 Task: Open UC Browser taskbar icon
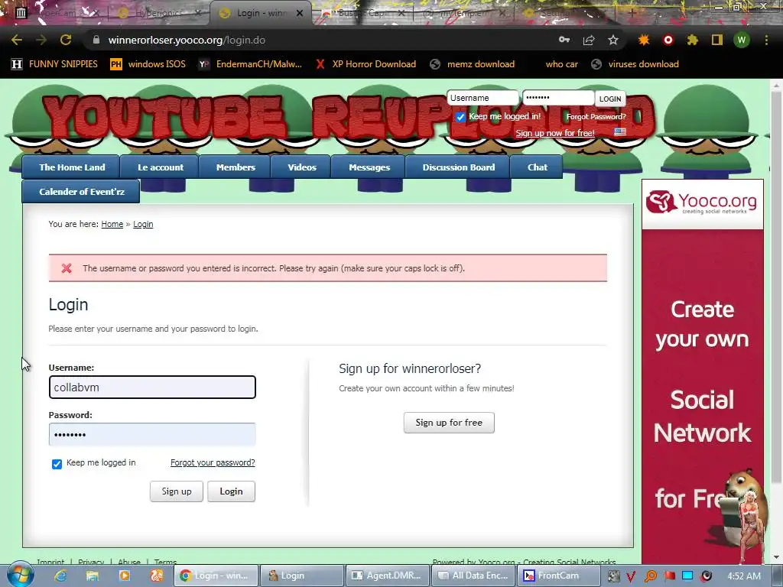(x=156, y=576)
